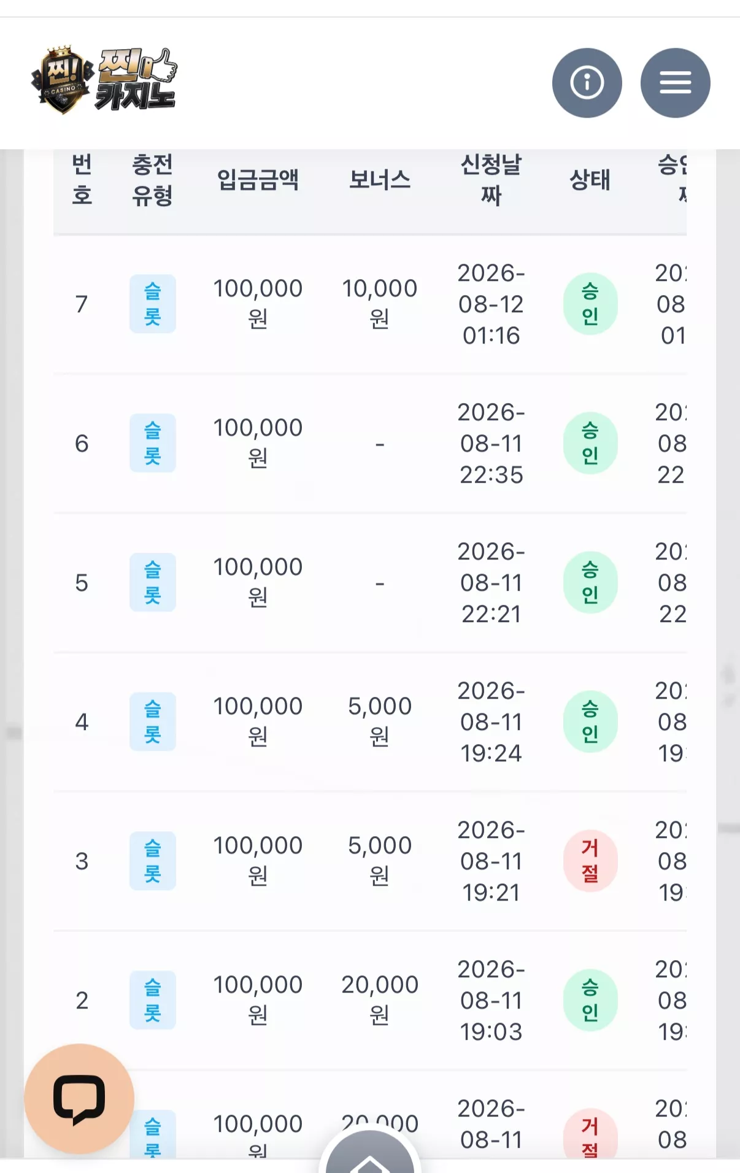
Task: Click the 충전유형 column header
Action: [x=152, y=180]
